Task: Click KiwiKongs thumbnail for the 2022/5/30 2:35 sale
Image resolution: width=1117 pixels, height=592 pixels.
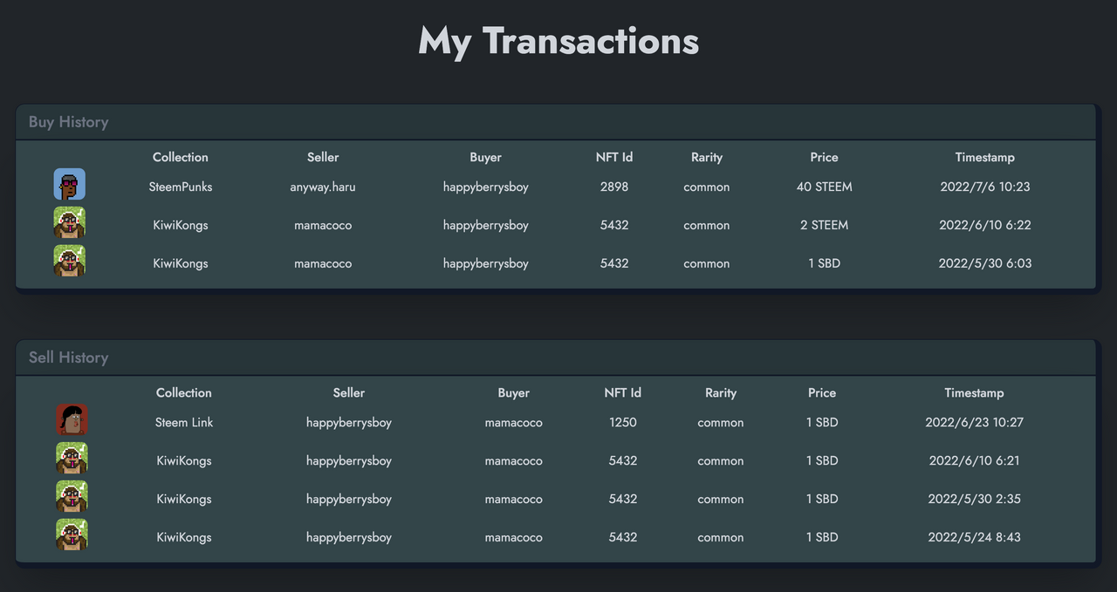Action: click(72, 497)
